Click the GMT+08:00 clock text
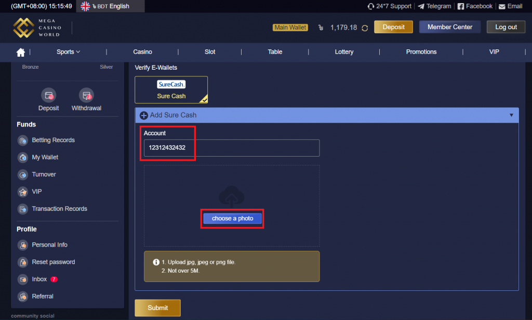 (42, 6)
